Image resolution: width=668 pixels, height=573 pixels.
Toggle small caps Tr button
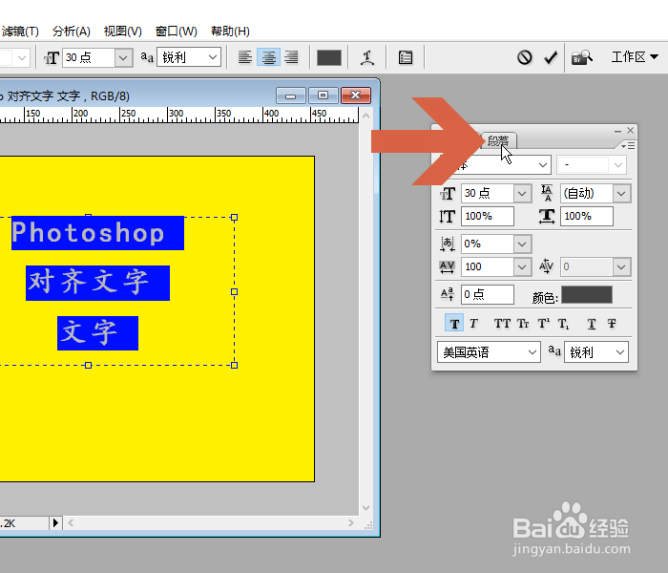pyautogui.click(x=523, y=324)
